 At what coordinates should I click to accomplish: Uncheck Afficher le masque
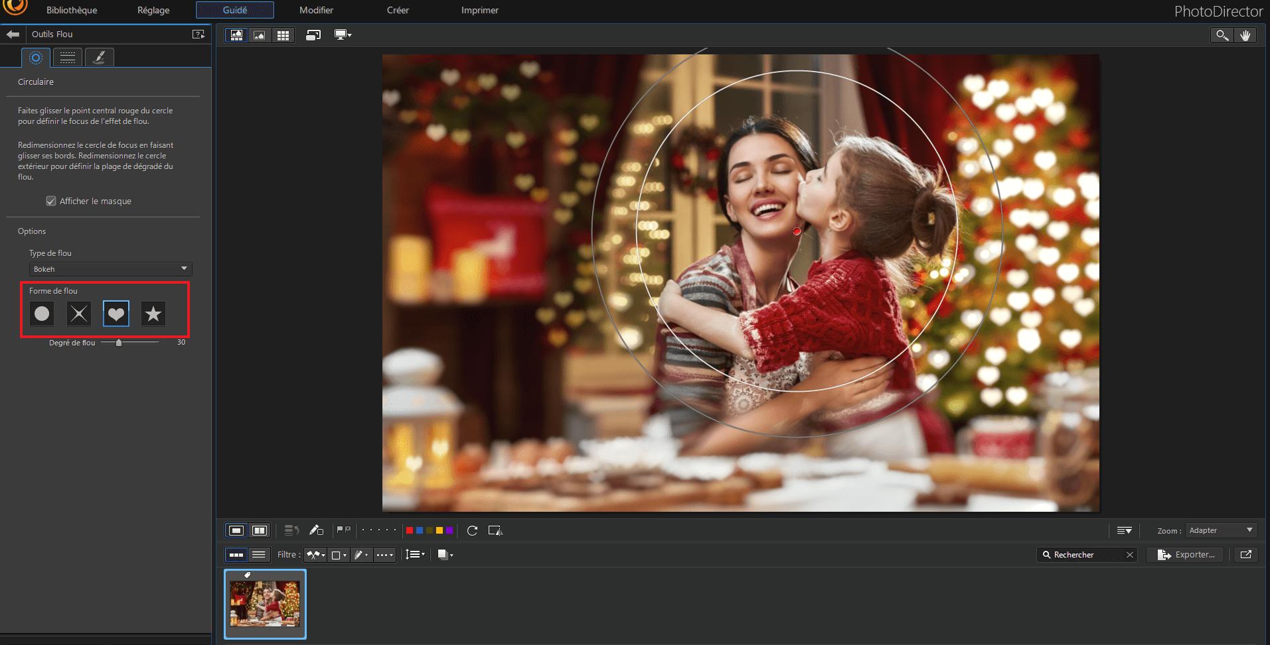point(52,201)
